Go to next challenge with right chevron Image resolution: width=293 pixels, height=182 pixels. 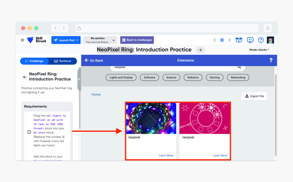click(230, 40)
